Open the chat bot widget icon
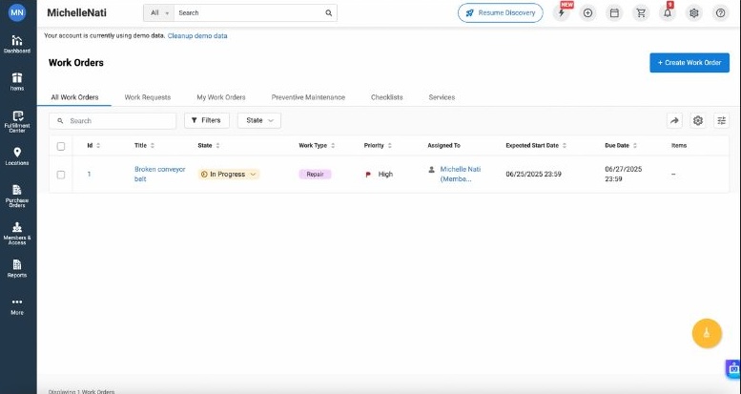Image resolution: width=741 pixels, height=394 pixels. point(733,368)
